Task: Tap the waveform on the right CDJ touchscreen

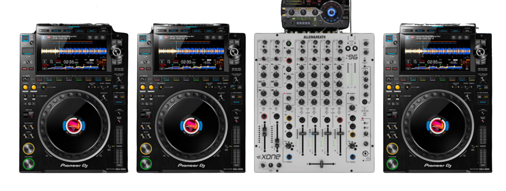Action: tap(437, 52)
